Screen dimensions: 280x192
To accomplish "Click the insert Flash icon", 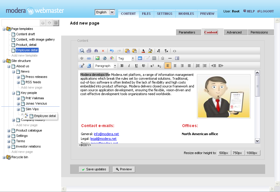I will [105, 58].
